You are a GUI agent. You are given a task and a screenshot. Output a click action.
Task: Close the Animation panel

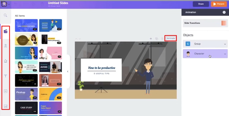(224, 12)
